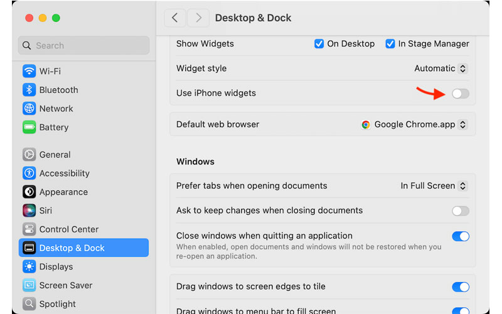Open Bluetooth settings pane

[x=83, y=90]
